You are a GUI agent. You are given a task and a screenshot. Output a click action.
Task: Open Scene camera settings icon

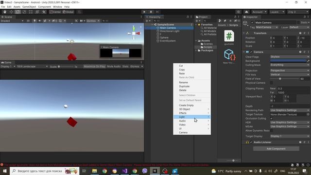tap(82, 21)
